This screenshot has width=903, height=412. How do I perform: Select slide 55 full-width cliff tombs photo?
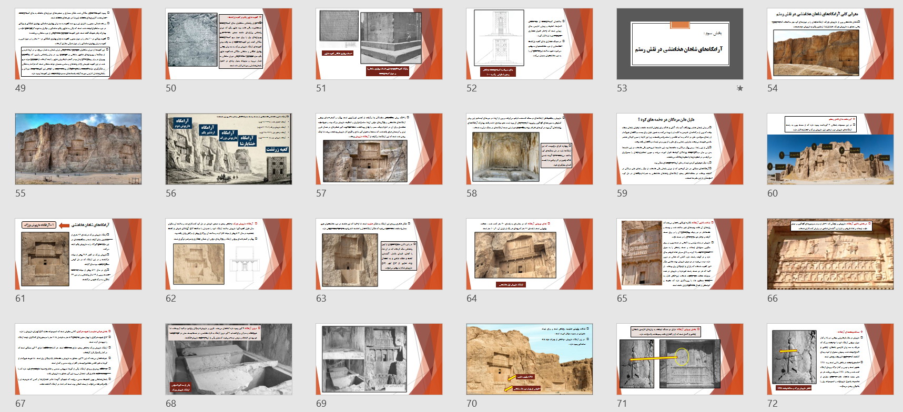(78, 149)
